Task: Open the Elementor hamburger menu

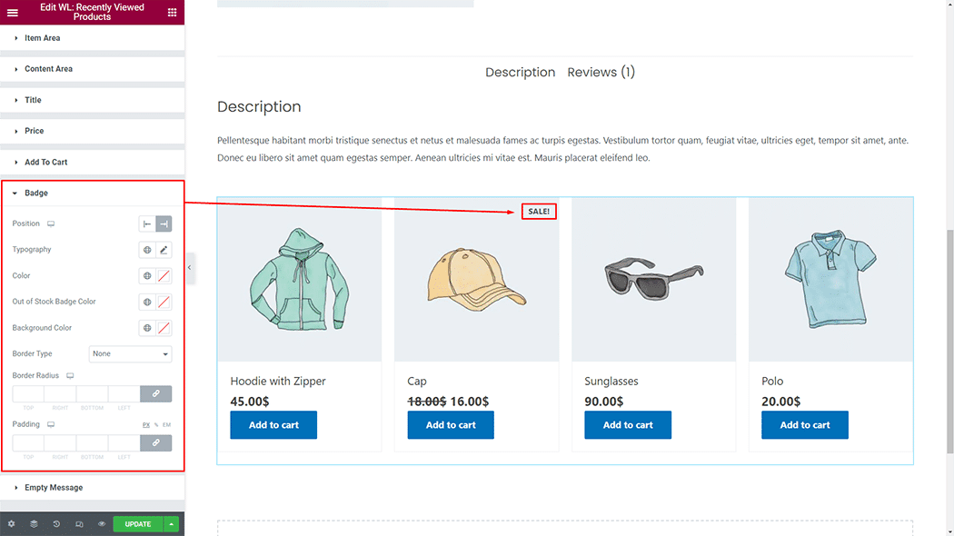Action: (12, 12)
